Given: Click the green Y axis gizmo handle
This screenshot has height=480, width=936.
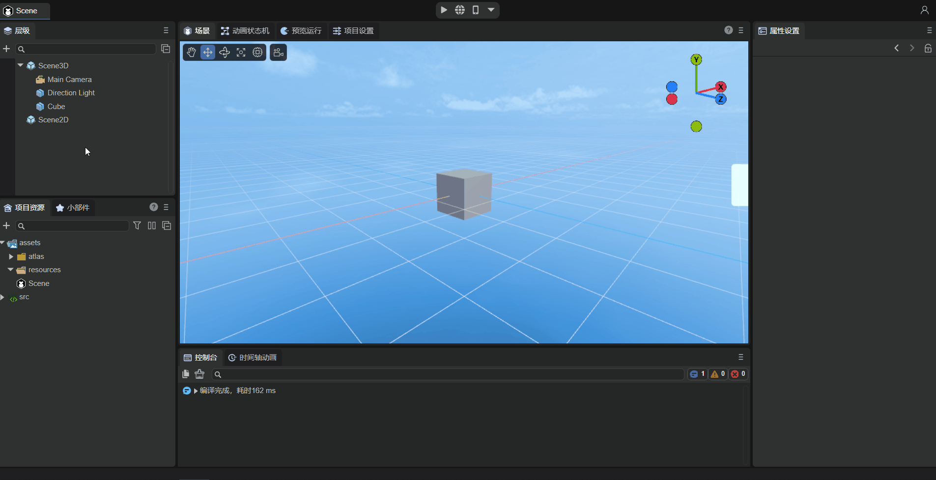Looking at the screenshot, I should point(696,60).
